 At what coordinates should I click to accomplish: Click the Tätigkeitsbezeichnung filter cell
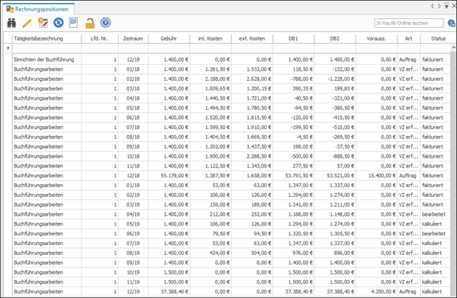(x=47, y=48)
